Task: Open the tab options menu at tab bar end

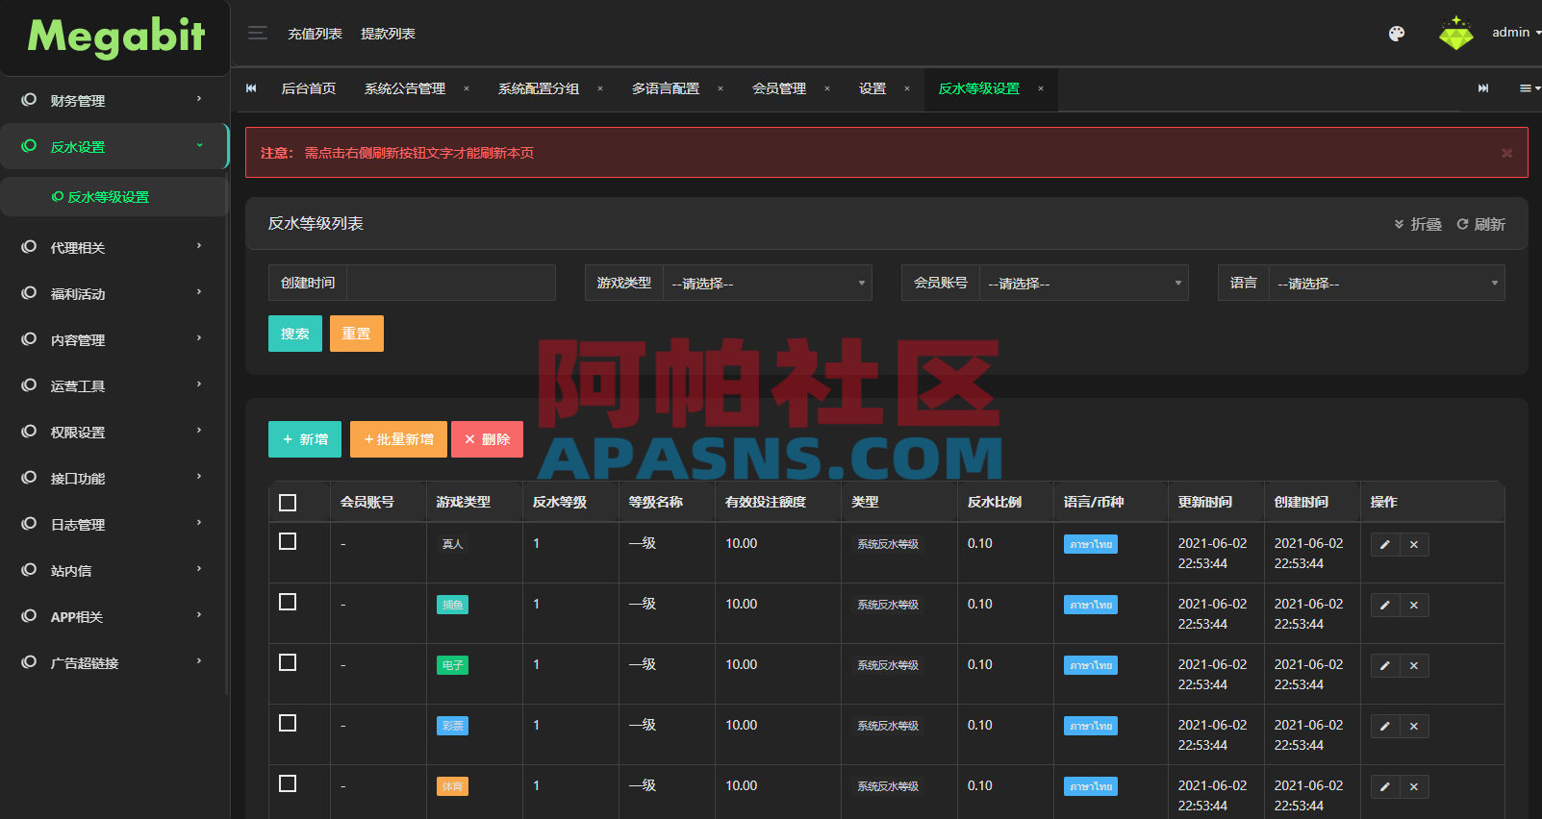Action: pyautogui.click(x=1529, y=88)
